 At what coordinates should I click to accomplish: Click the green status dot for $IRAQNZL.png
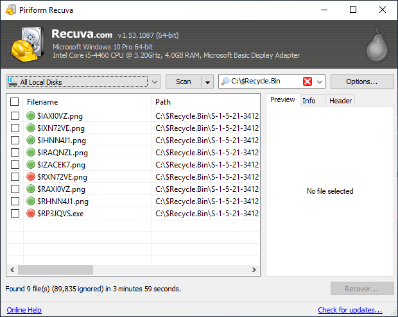pos(31,152)
